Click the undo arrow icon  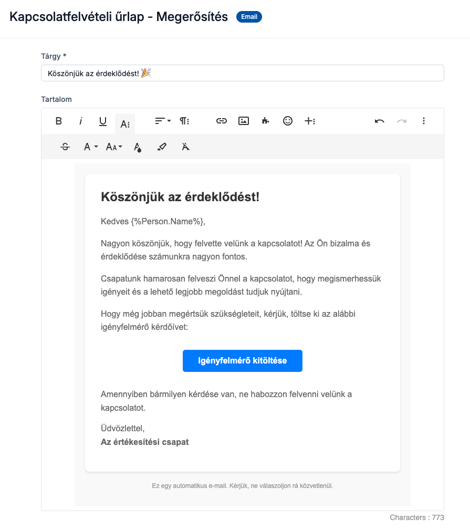(379, 121)
